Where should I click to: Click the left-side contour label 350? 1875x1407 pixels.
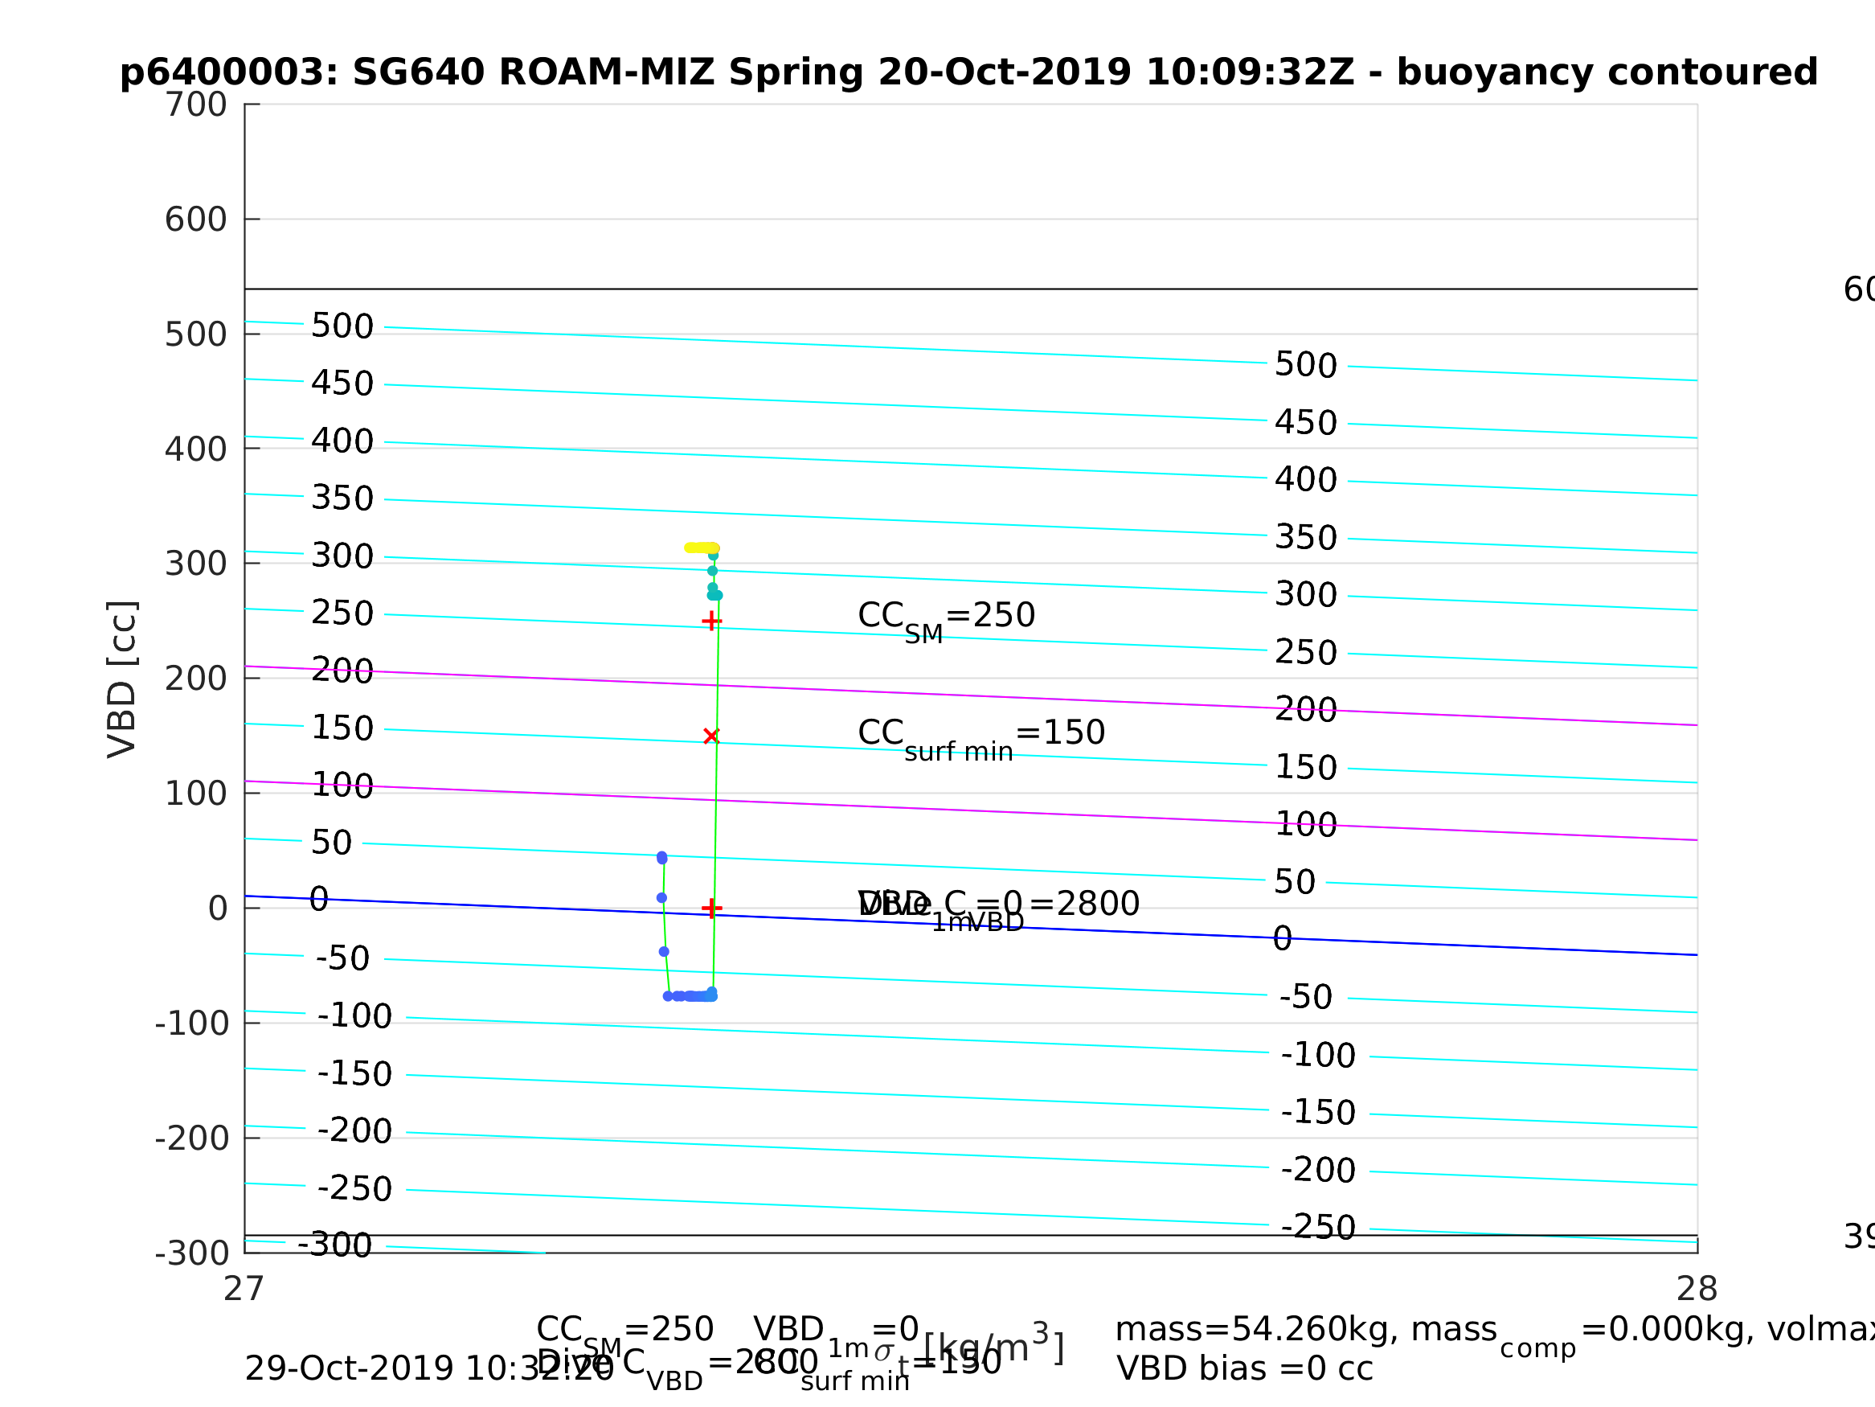pos(342,498)
